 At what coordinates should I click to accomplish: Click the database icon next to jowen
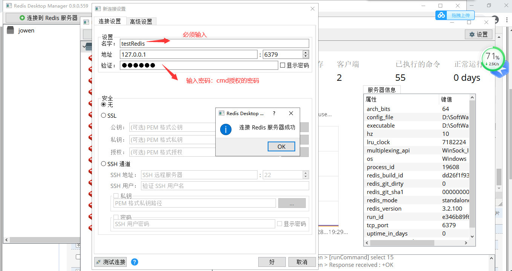(10, 31)
